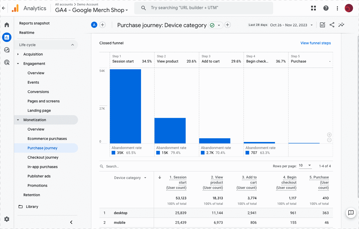Select Ecommerce purchases in sidebar

pos(47,139)
